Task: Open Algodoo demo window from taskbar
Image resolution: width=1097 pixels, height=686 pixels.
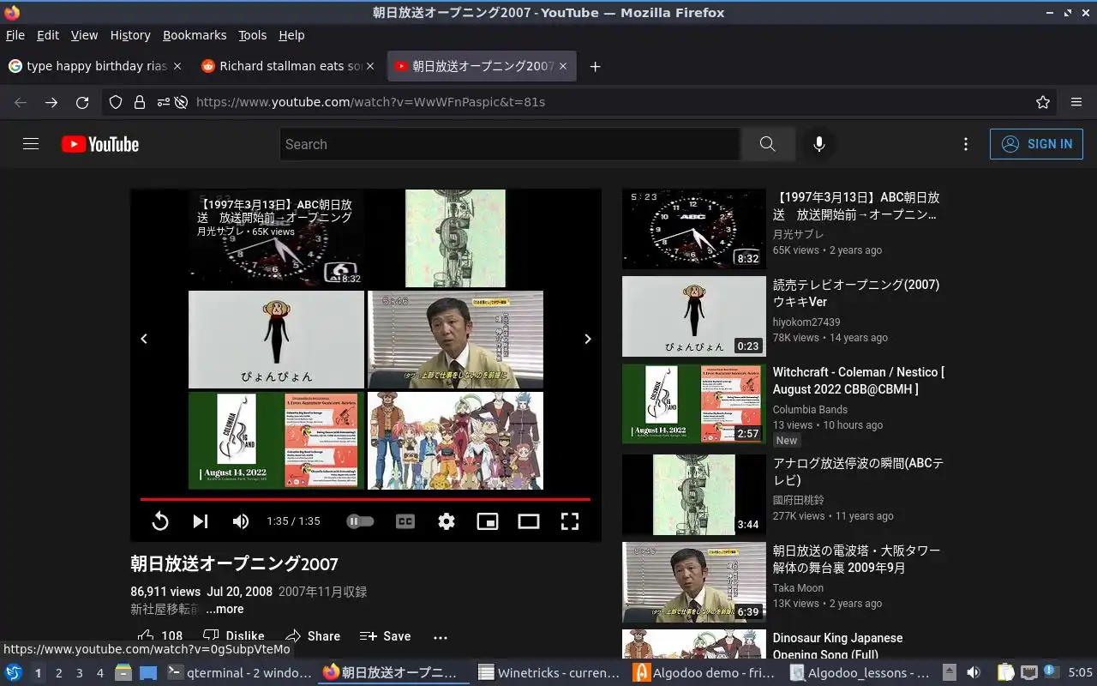Action: tap(704, 673)
